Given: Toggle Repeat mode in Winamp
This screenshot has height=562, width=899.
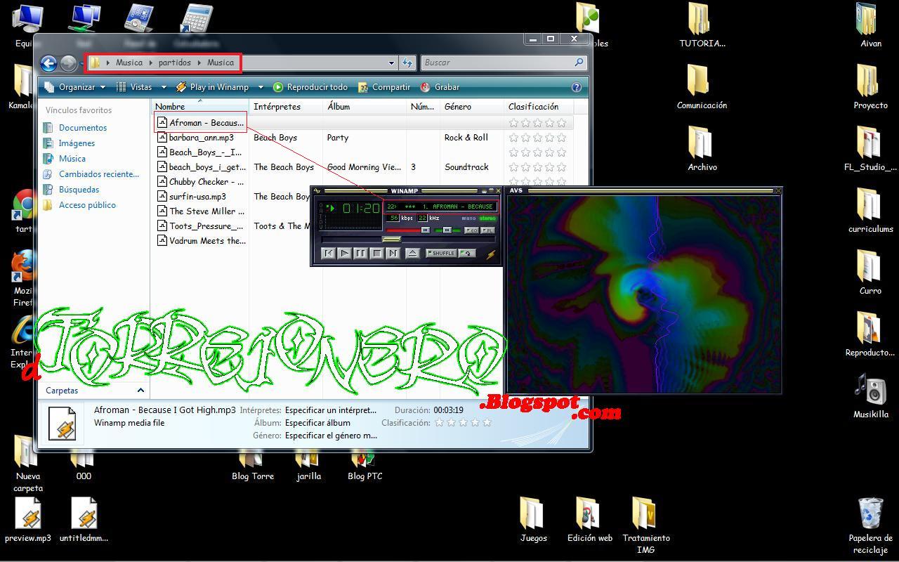Looking at the screenshot, I should [x=466, y=254].
